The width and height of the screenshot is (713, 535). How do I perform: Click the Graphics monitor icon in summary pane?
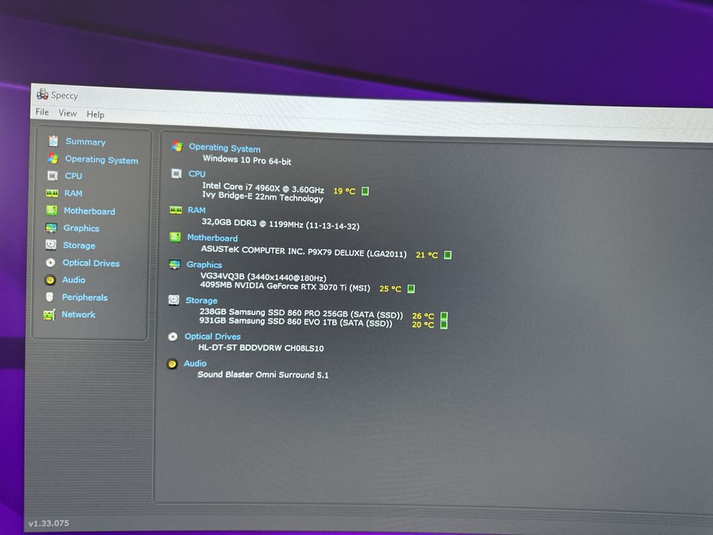click(x=174, y=265)
